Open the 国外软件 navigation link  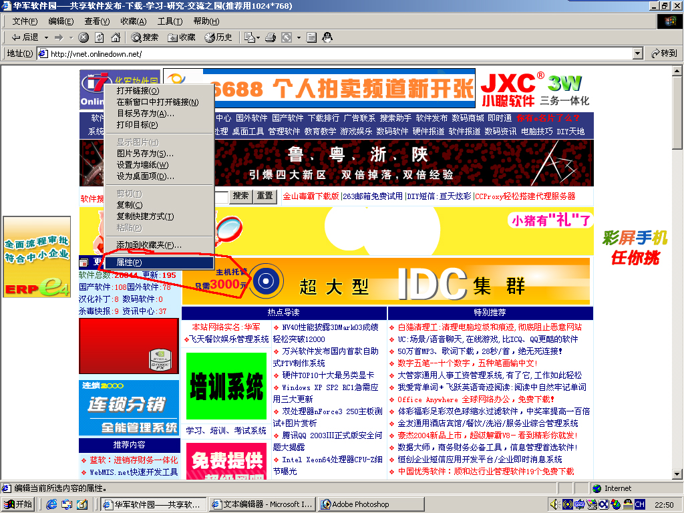click(x=252, y=118)
